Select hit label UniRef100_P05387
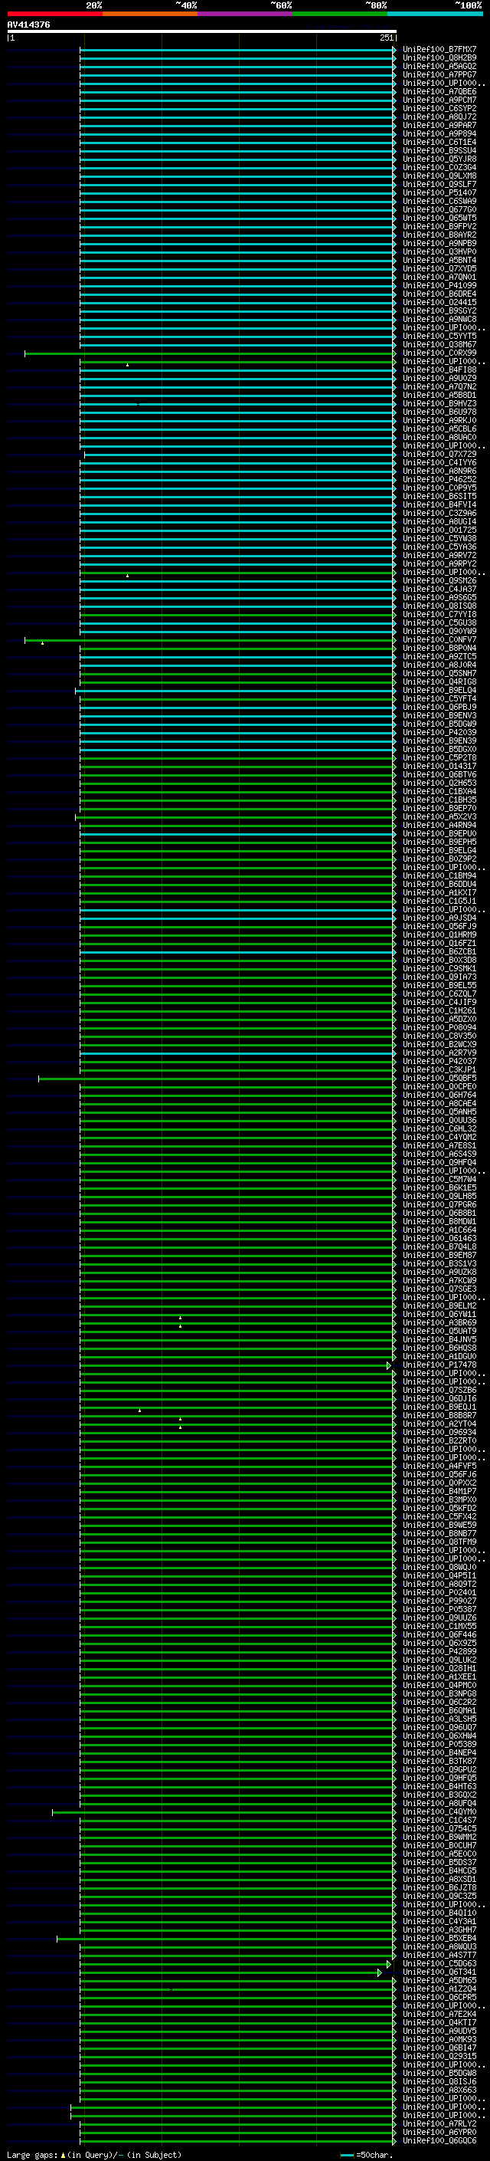490x2161 pixels. [x=439, y=1609]
